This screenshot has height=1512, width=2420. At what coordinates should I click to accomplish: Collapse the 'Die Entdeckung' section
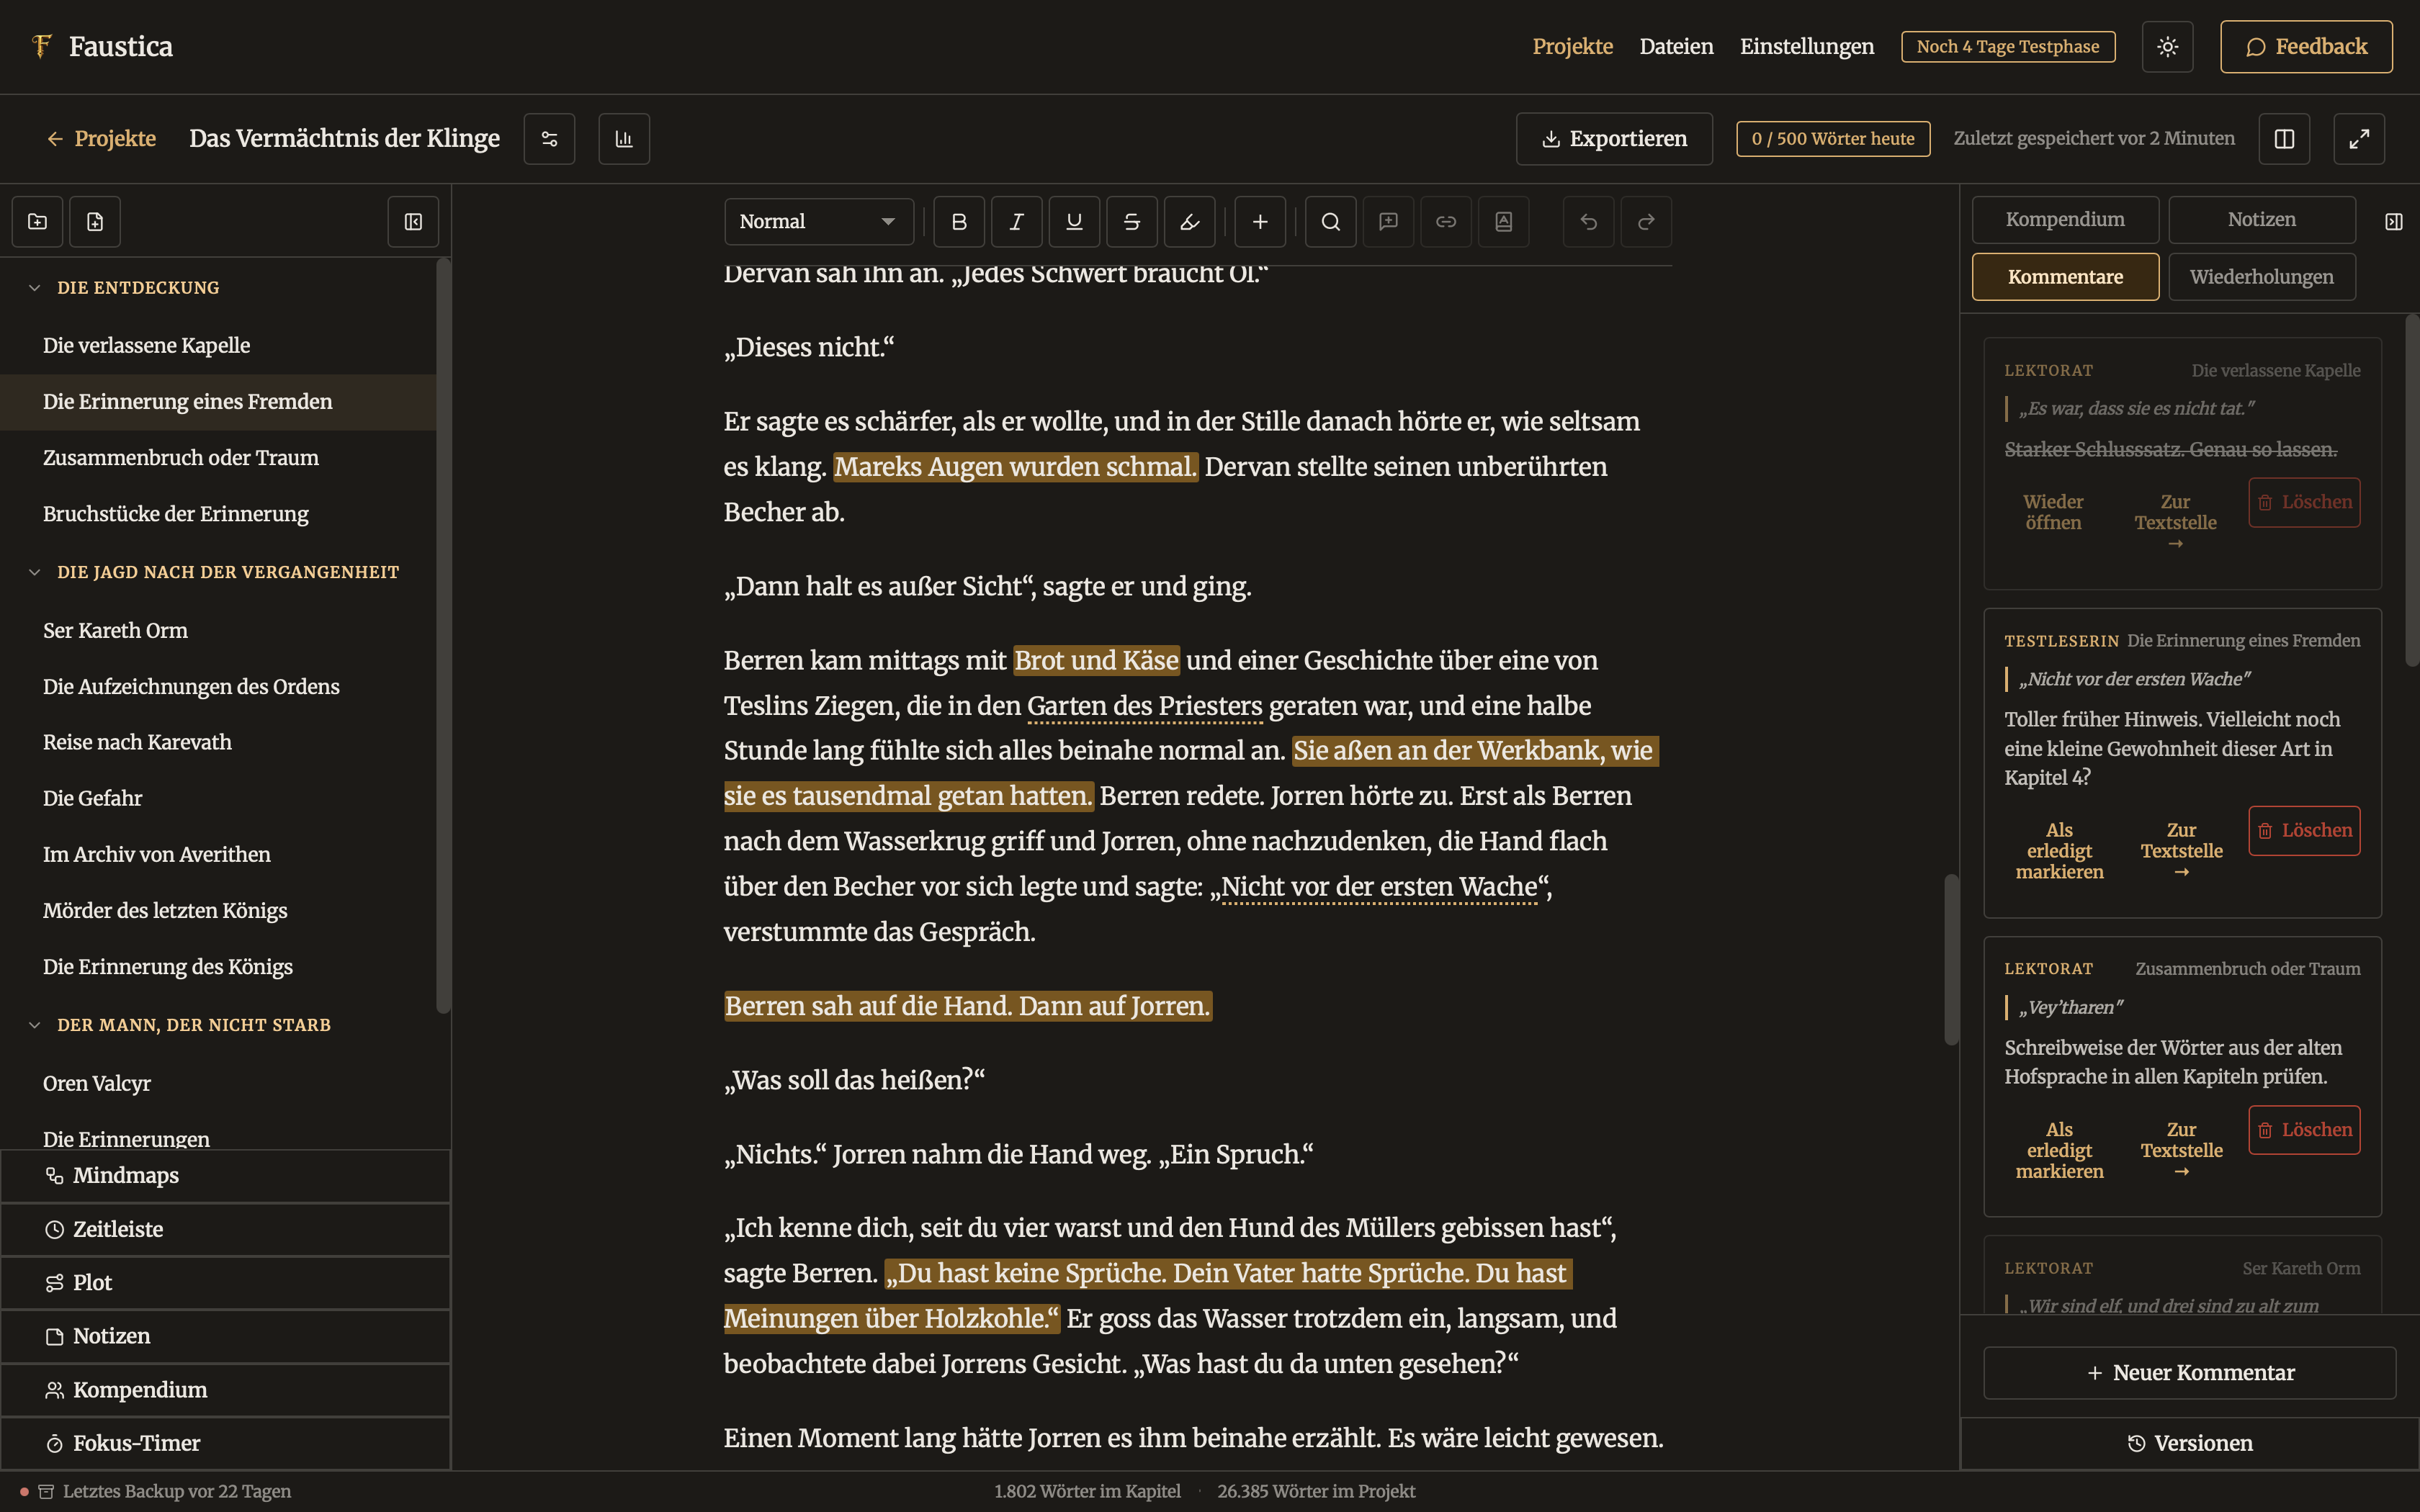[x=35, y=288]
